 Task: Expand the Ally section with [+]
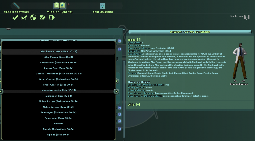click(x=138, y=105)
